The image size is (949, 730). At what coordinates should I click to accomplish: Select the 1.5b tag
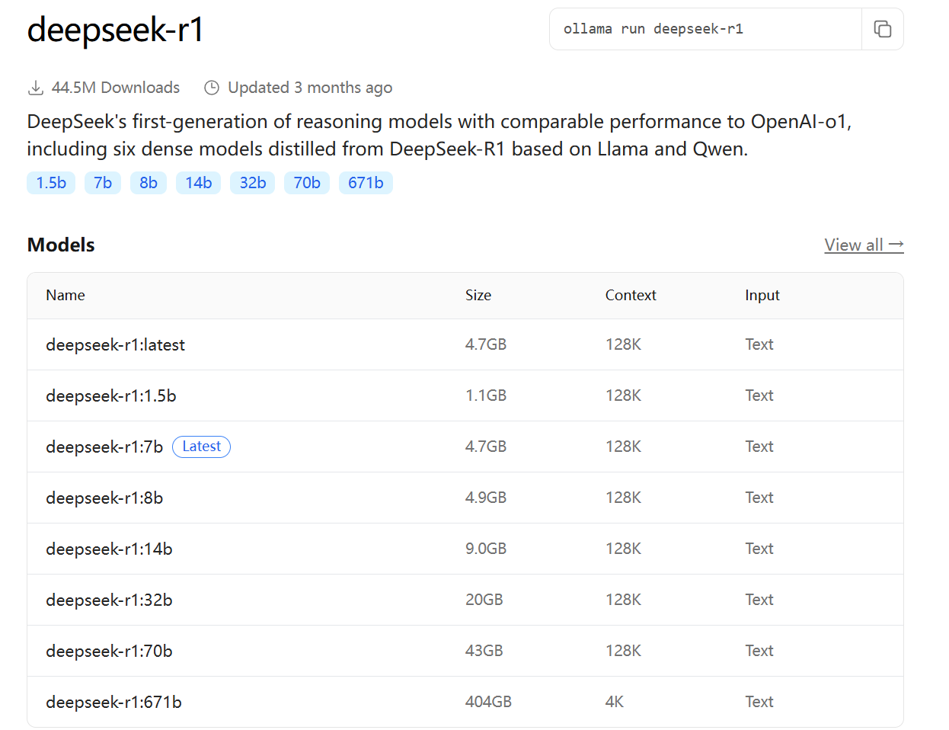pyautogui.click(x=50, y=183)
